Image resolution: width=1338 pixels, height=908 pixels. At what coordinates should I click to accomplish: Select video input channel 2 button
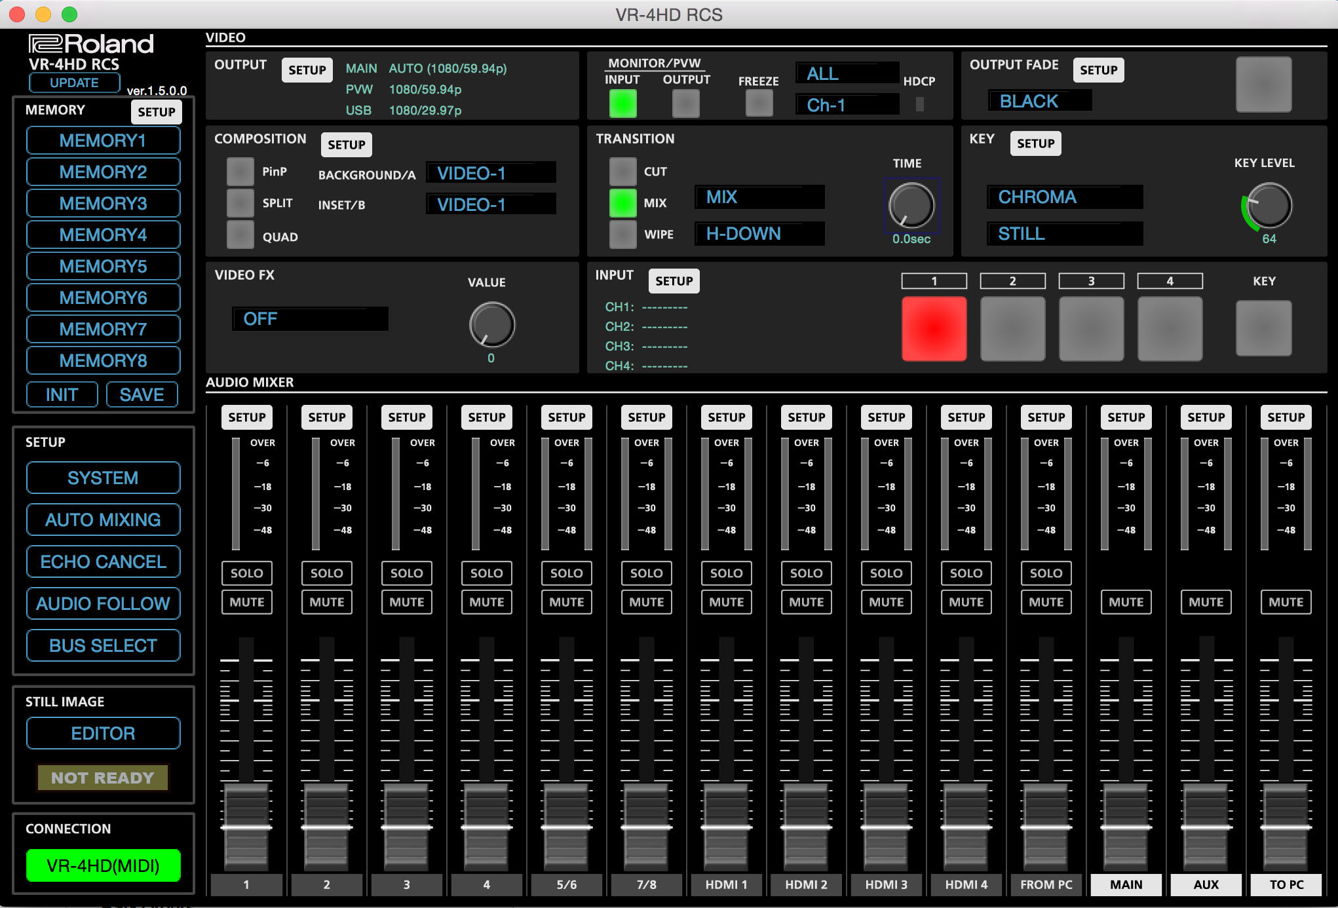(x=1012, y=328)
